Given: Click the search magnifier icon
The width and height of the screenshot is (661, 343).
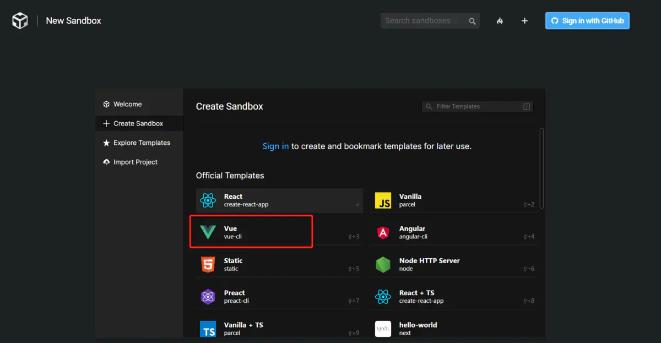Looking at the screenshot, I should 472,21.
